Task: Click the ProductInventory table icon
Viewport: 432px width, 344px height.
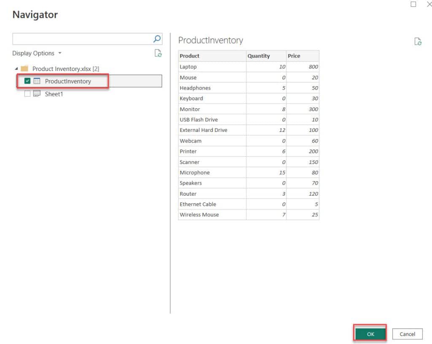Action: [x=37, y=81]
